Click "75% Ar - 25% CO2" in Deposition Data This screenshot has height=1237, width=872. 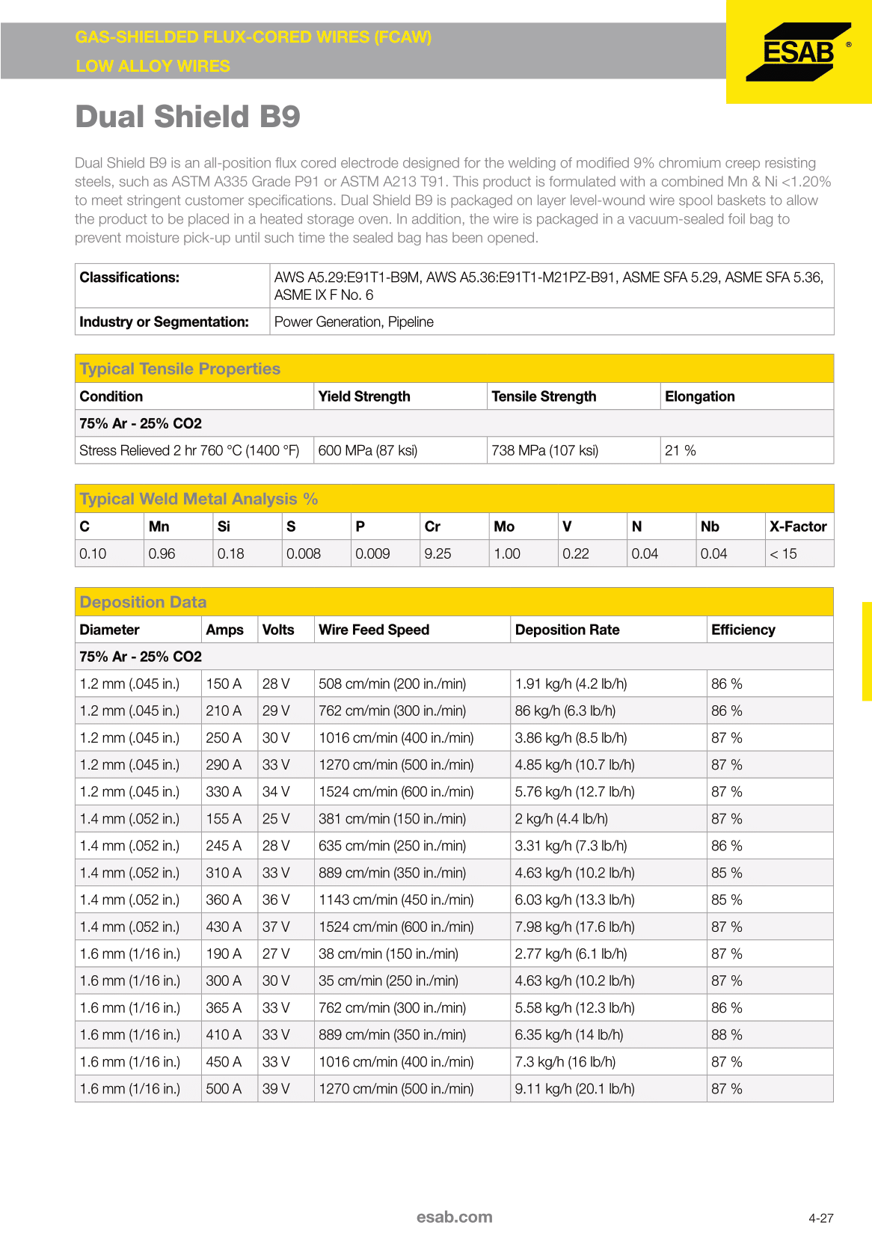[141, 657]
